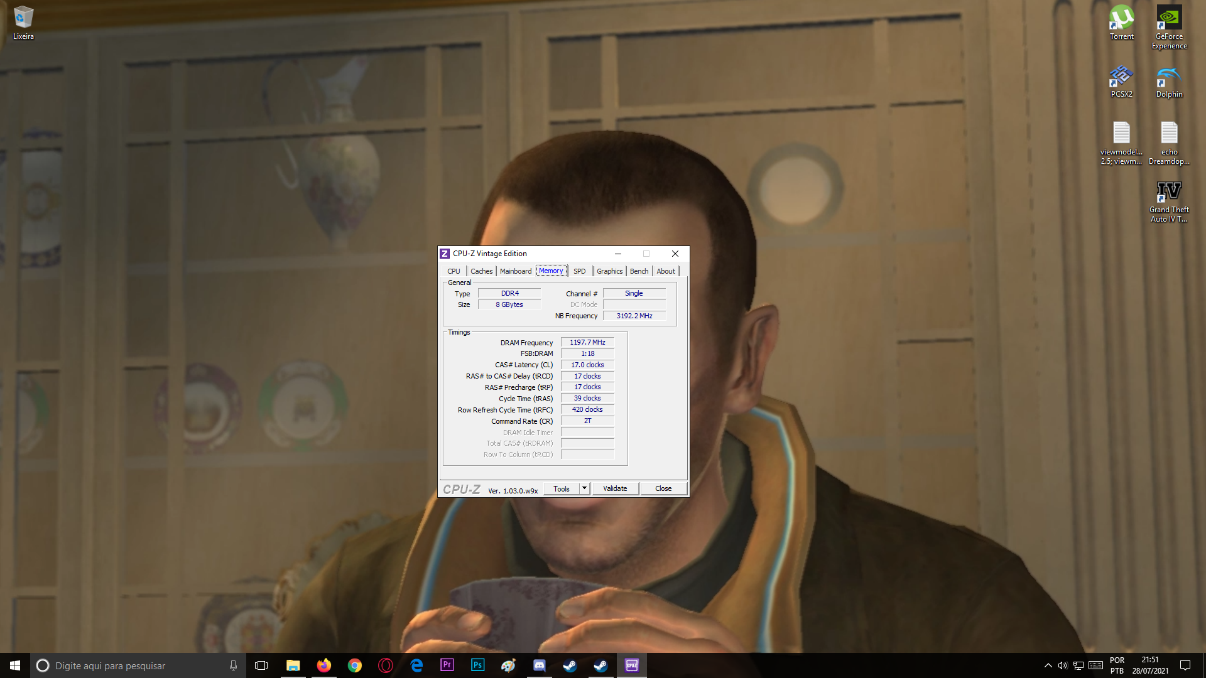Open Task View from the taskbar
The image size is (1206, 678).
pyautogui.click(x=261, y=665)
